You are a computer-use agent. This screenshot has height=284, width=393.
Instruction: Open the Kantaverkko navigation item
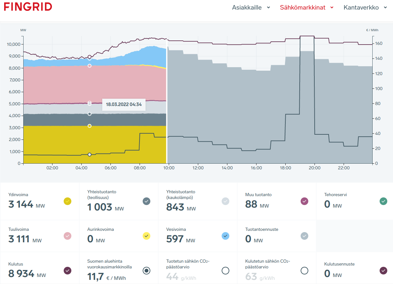pos(361,8)
